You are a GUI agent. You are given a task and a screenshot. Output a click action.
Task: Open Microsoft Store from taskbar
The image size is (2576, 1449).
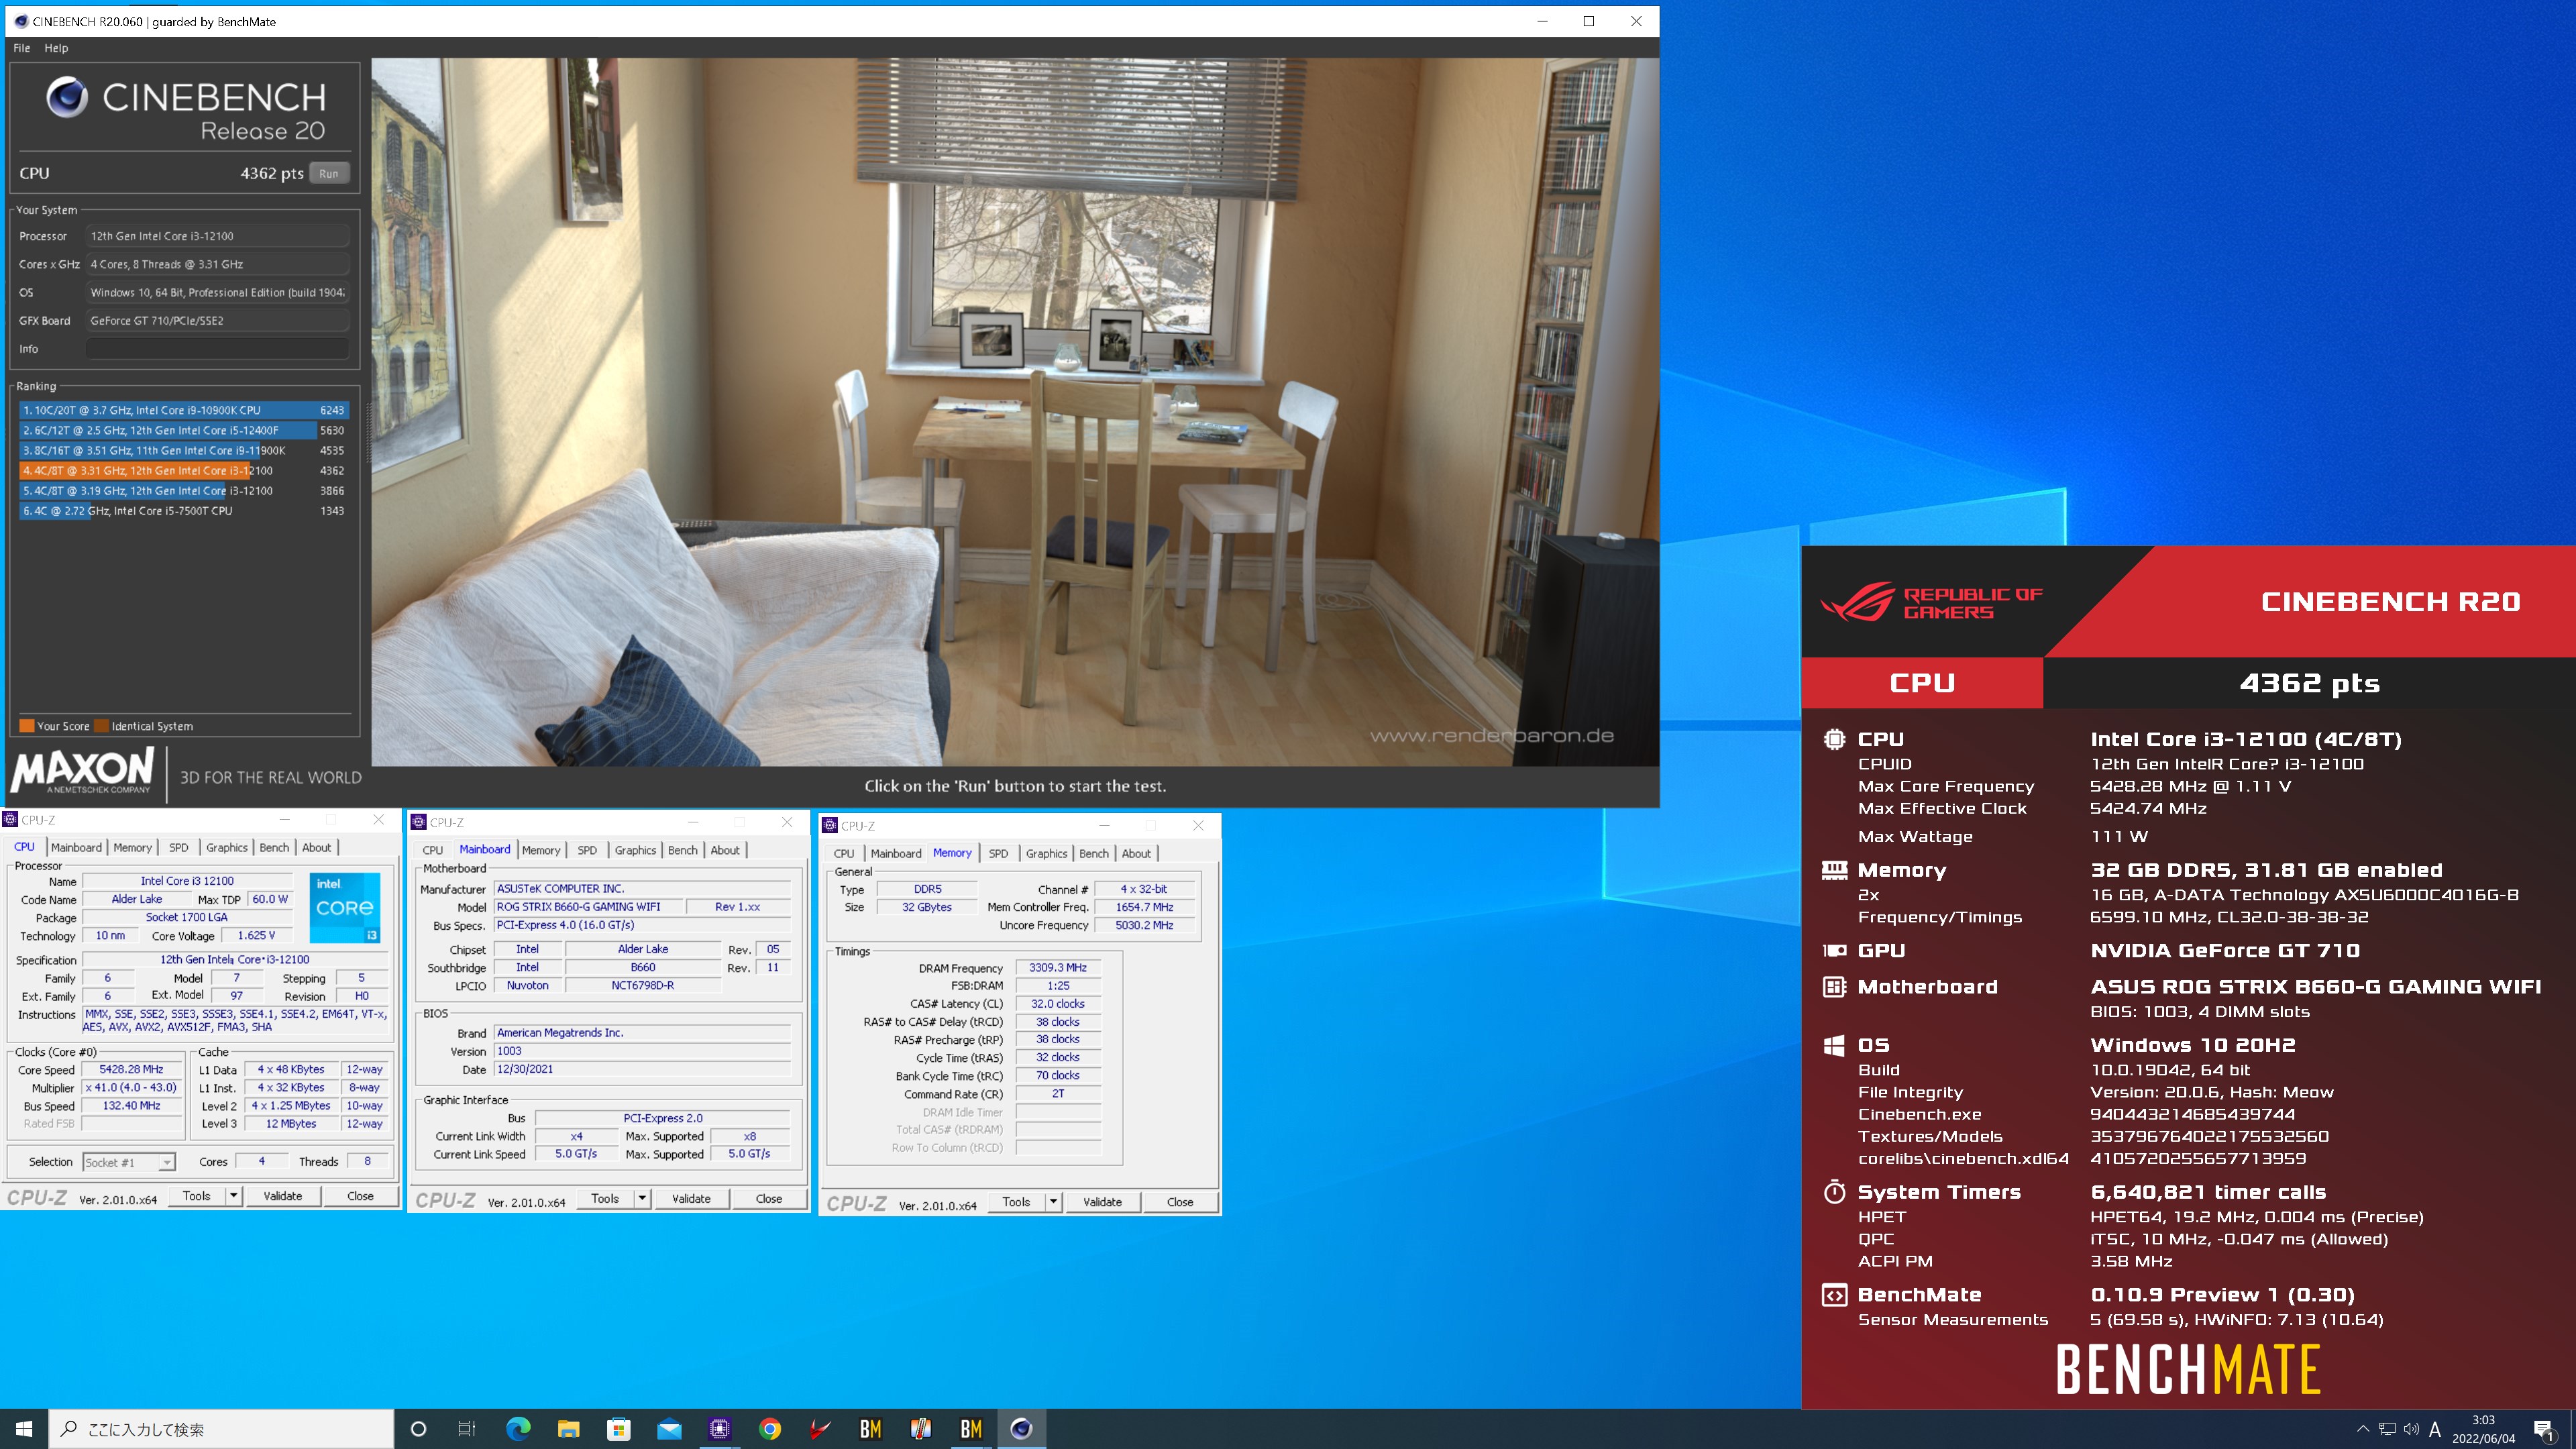point(619,1429)
